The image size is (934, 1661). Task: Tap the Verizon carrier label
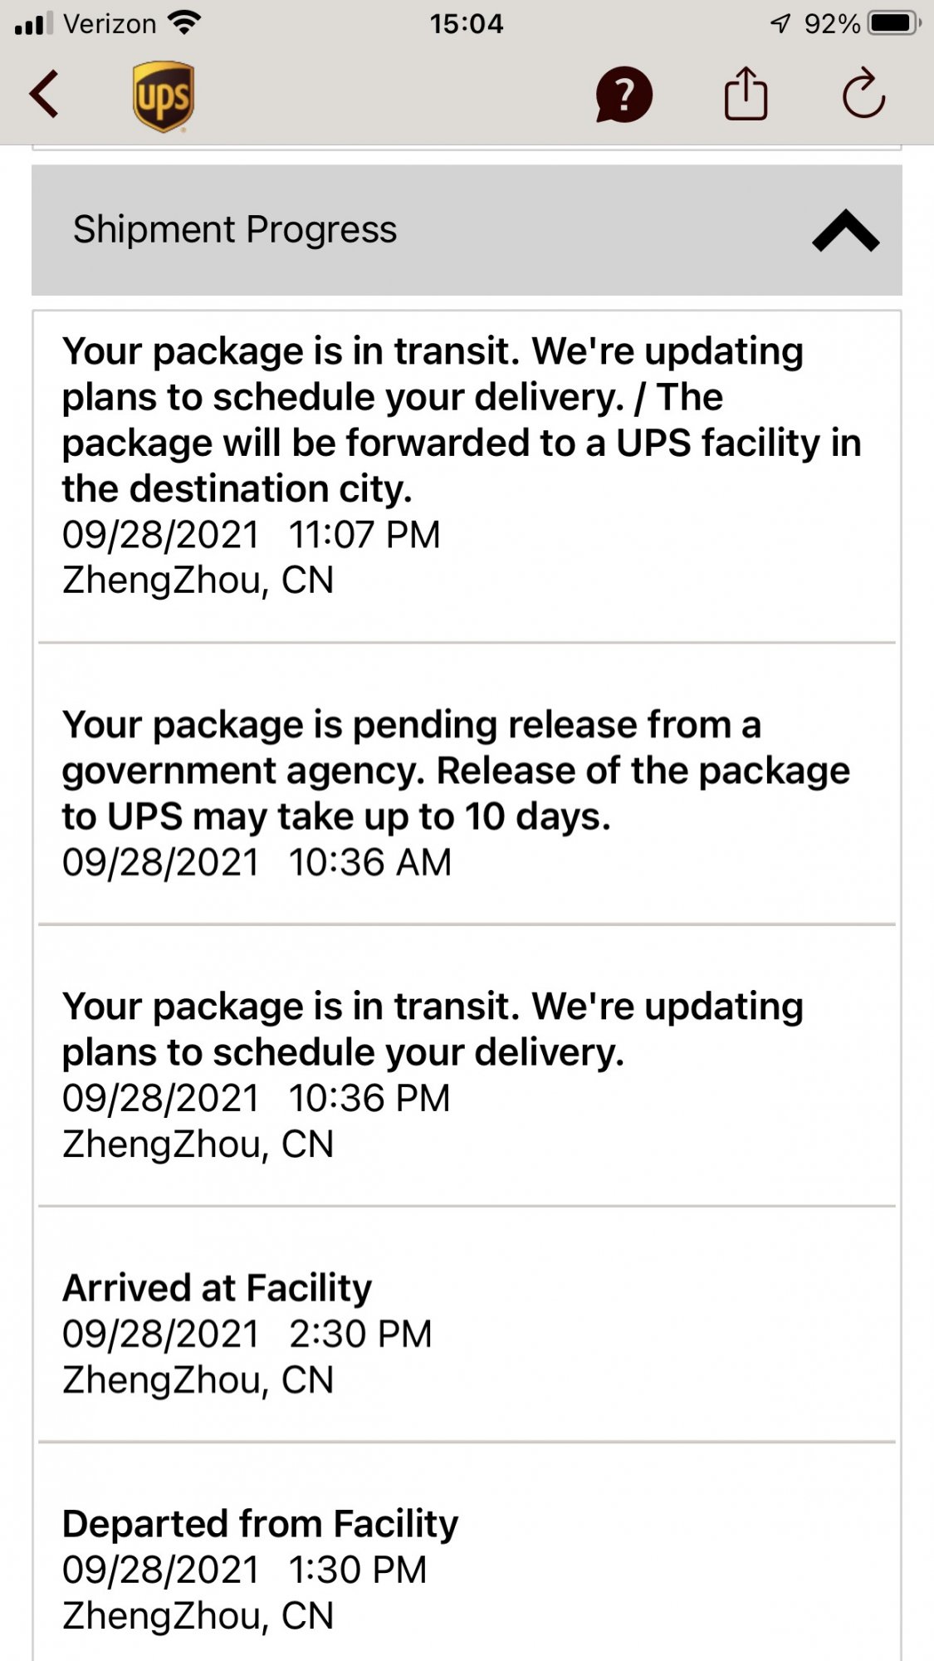click(110, 23)
